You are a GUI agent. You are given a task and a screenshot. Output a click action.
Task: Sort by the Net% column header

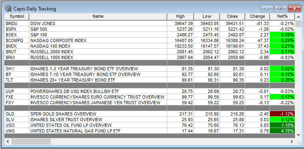(282, 17)
